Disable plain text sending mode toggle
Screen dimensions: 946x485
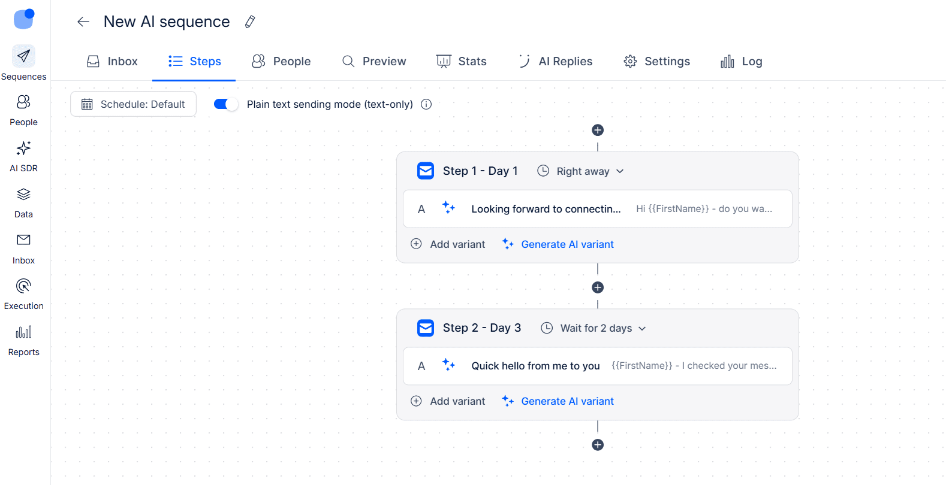pyautogui.click(x=225, y=104)
